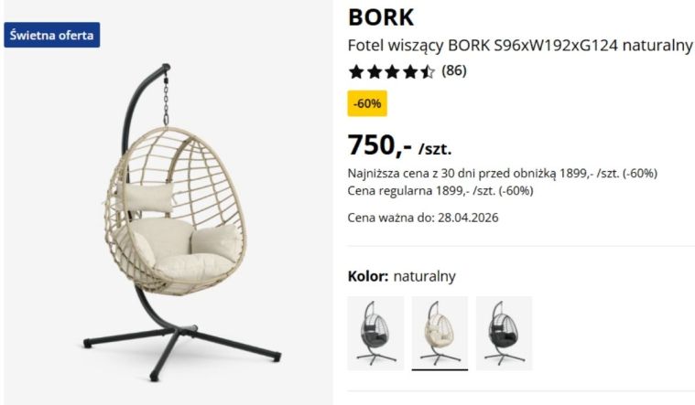Click the fourth rating star
The height and width of the screenshot is (405, 695).
(409, 71)
